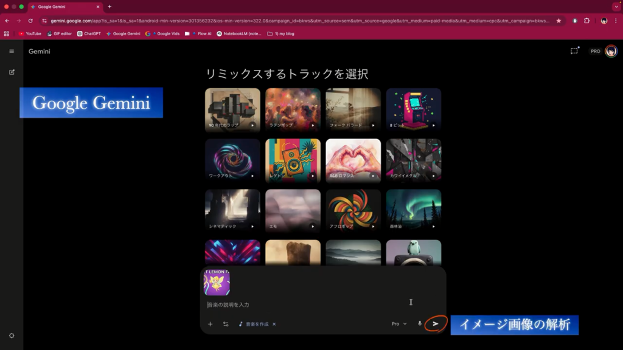Open the ChatGPT bookmark

click(x=89, y=33)
